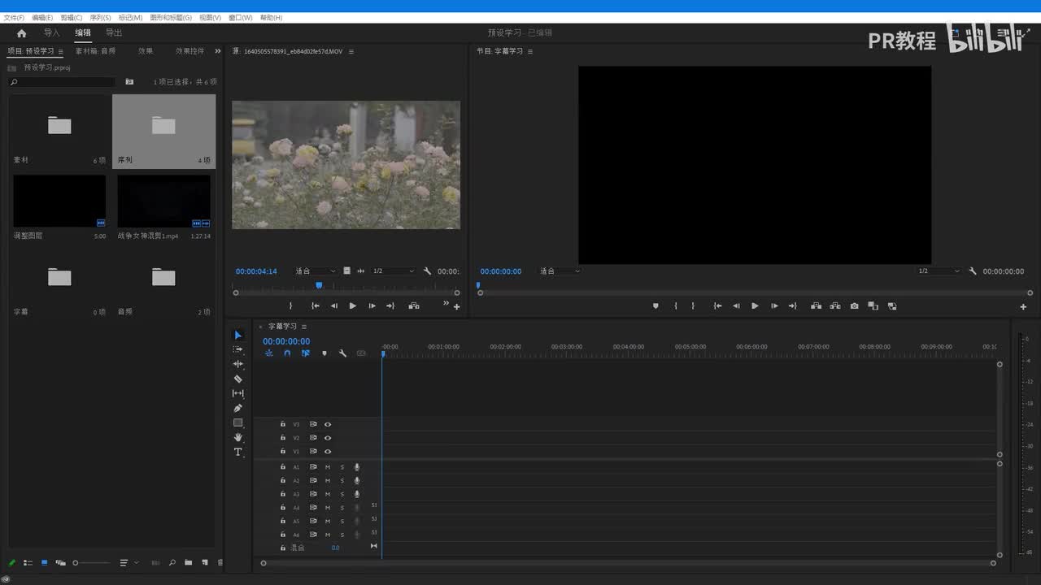Adjust project thumbnail size slider
Viewport: 1041px width, 585px height.
[90, 562]
